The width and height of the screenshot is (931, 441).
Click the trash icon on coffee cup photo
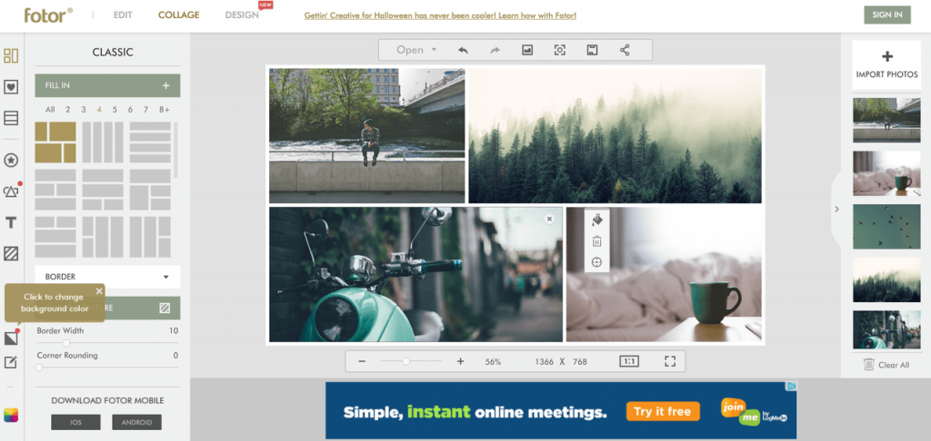[x=597, y=241]
